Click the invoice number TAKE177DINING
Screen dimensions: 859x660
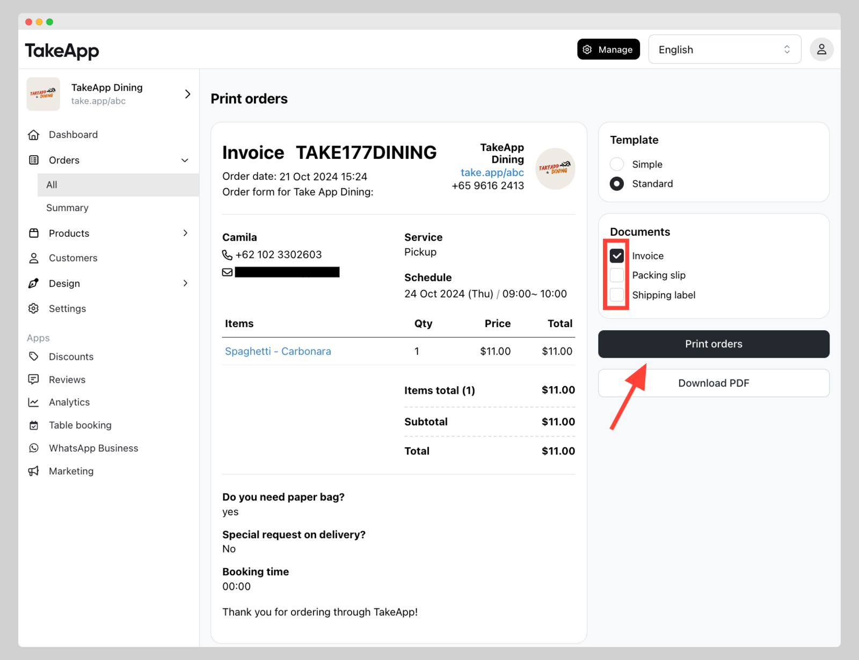367,153
